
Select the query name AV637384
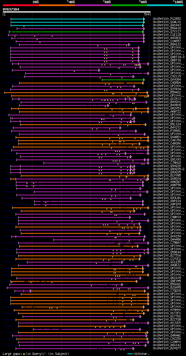tap(11, 9)
